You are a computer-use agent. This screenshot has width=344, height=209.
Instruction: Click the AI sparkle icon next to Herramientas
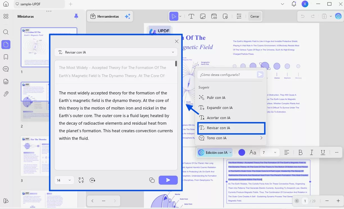tap(127, 17)
